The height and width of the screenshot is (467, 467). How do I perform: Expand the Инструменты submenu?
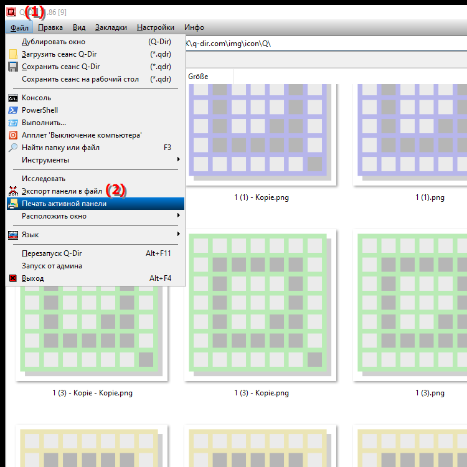[95, 160]
